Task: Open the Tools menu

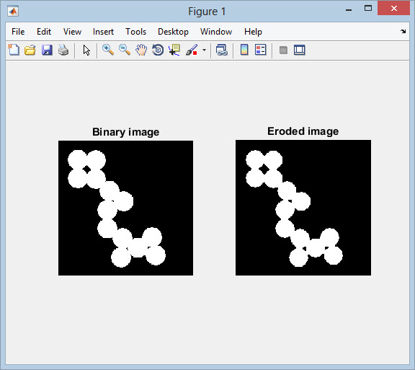Action: [x=135, y=32]
